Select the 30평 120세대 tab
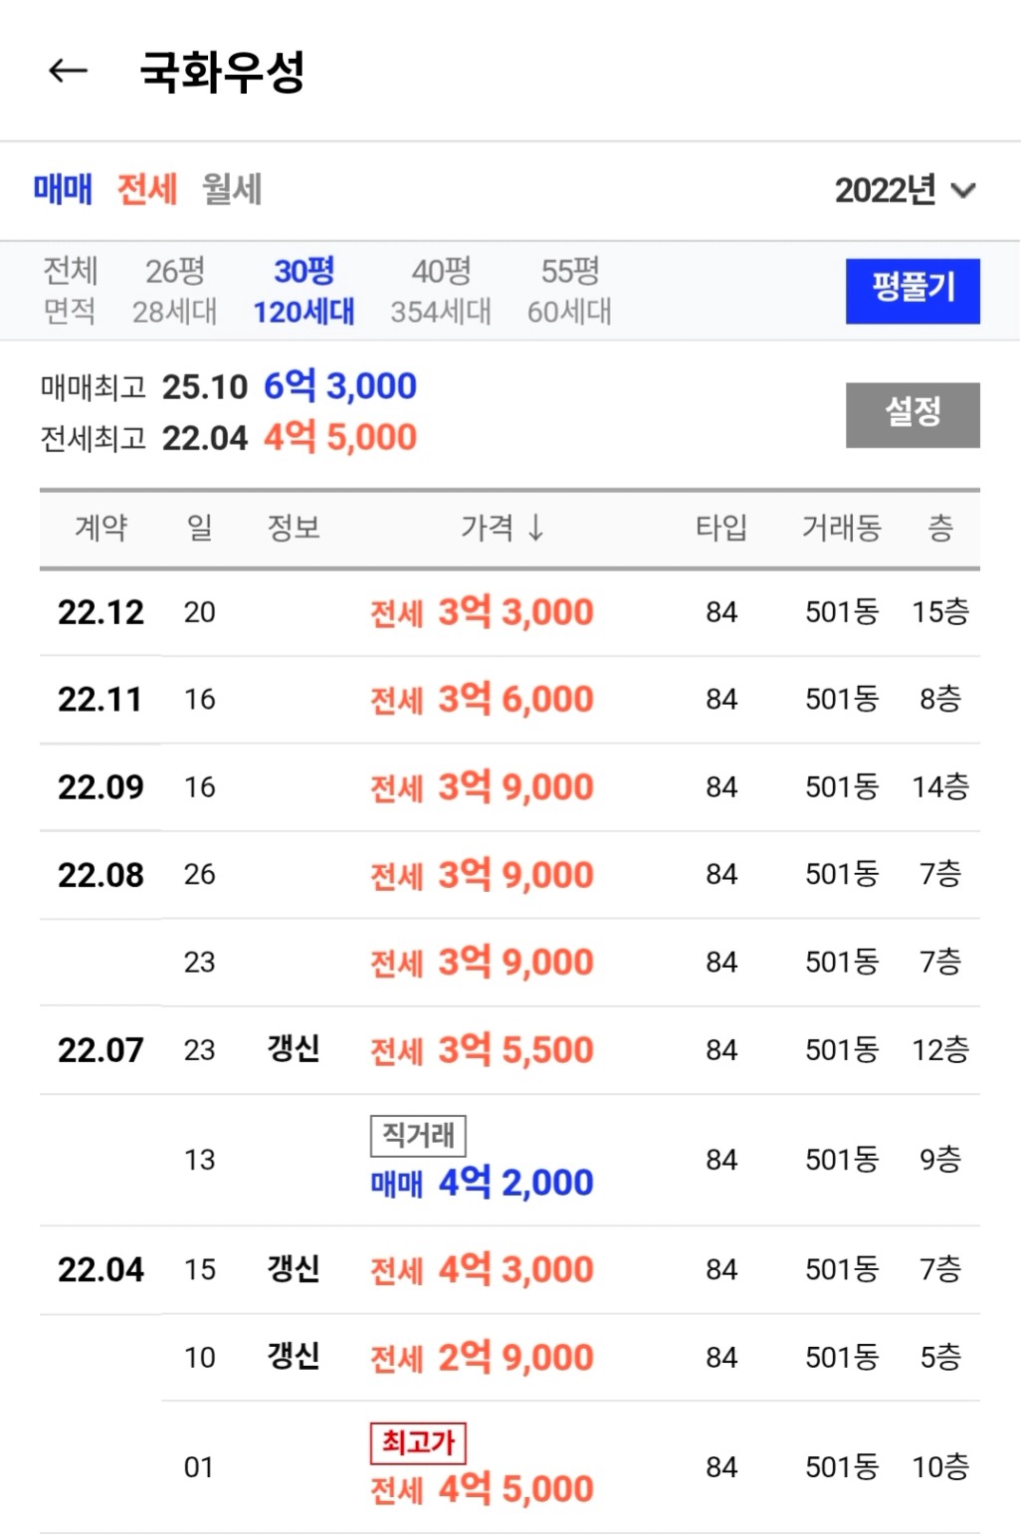This screenshot has width=1021, height=1535. point(304,291)
